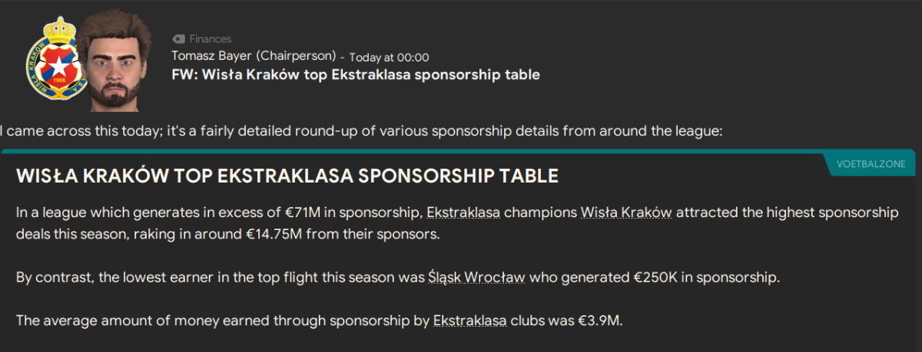
Task: Open Ekstraklasa link in average paragraph
Action: (x=469, y=321)
